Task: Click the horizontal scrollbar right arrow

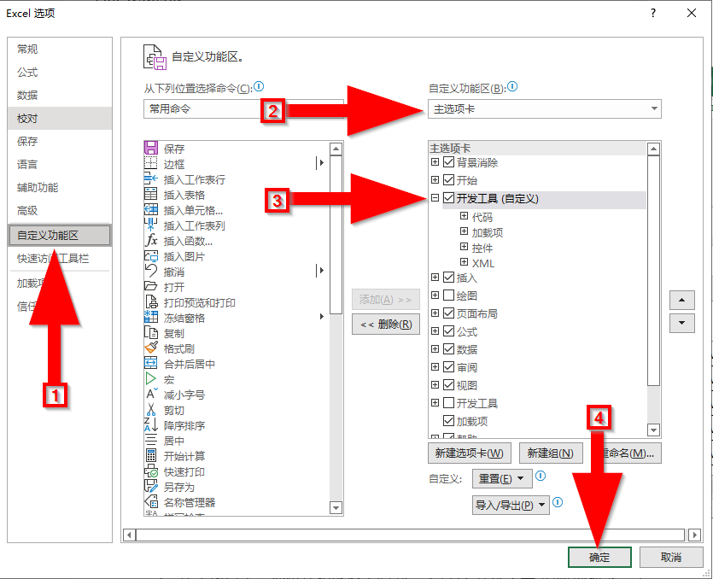Action: pyautogui.click(x=694, y=535)
